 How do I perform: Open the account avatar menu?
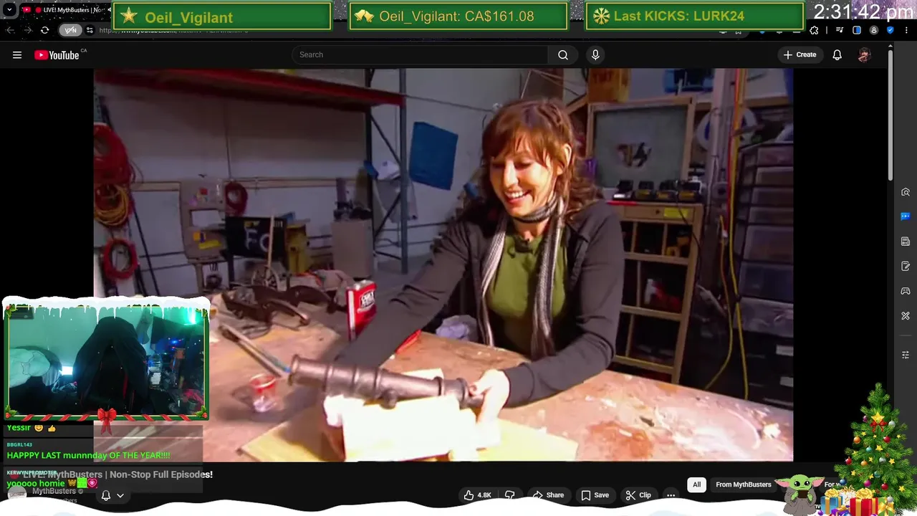[x=864, y=54]
